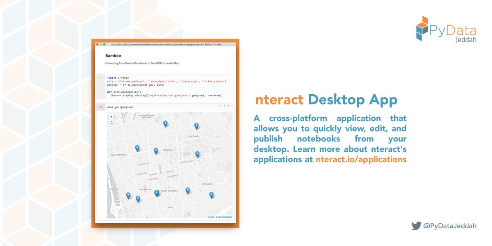Click the [12] execution count label
The width and height of the screenshot is (492, 246).
click(x=100, y=77)
